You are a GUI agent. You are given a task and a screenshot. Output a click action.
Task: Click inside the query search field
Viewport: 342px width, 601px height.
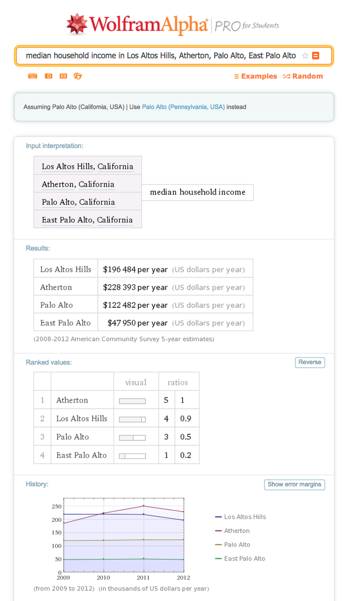161,56
